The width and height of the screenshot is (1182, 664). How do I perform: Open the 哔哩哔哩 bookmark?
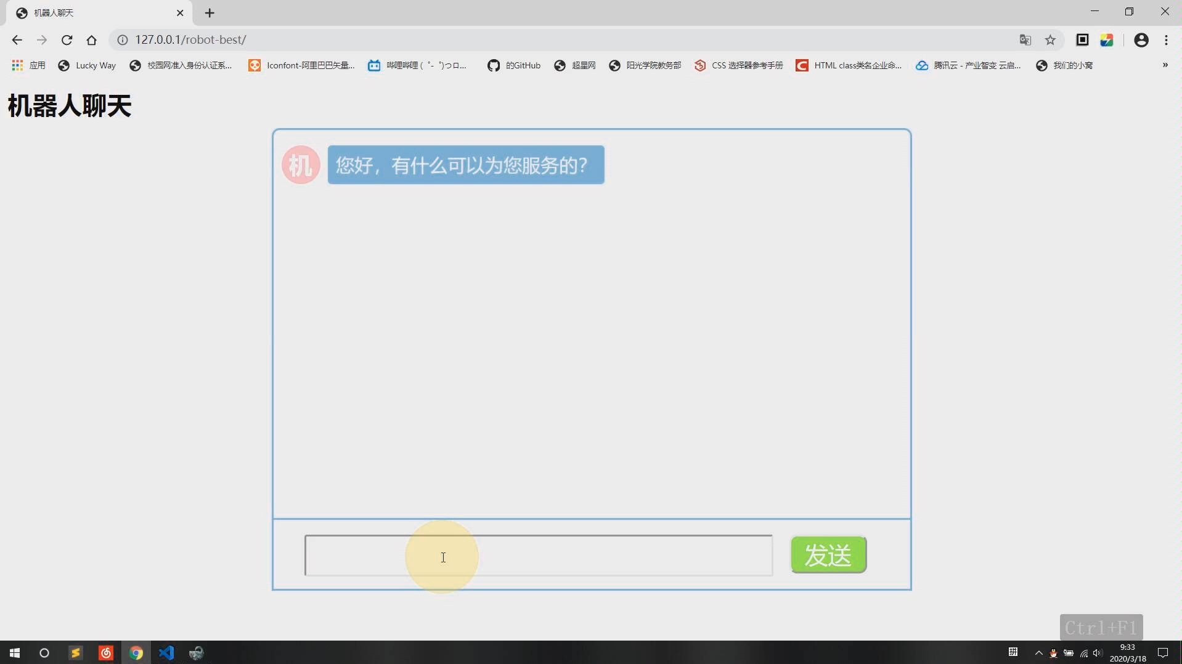pos(417,65)
